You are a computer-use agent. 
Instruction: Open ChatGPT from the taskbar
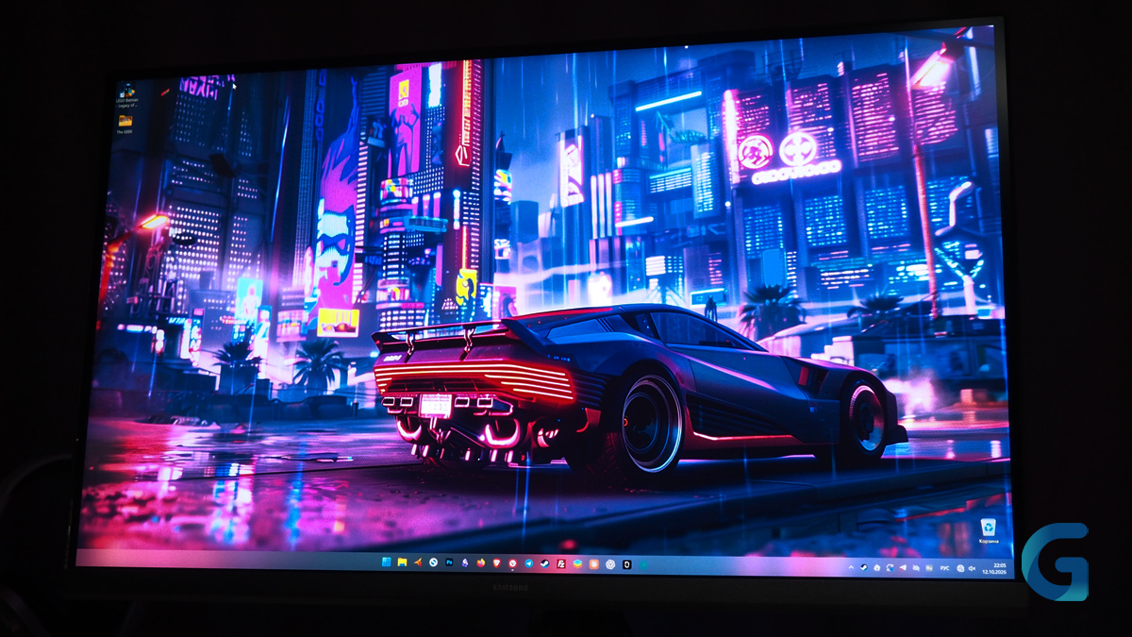point(610,564)
